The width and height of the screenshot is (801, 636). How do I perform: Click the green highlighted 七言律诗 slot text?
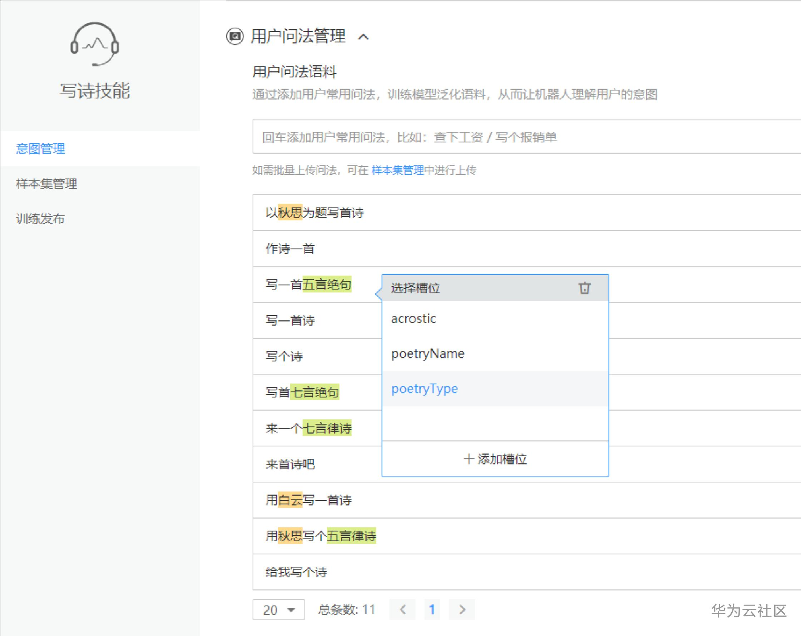click(x=327, y=428)
